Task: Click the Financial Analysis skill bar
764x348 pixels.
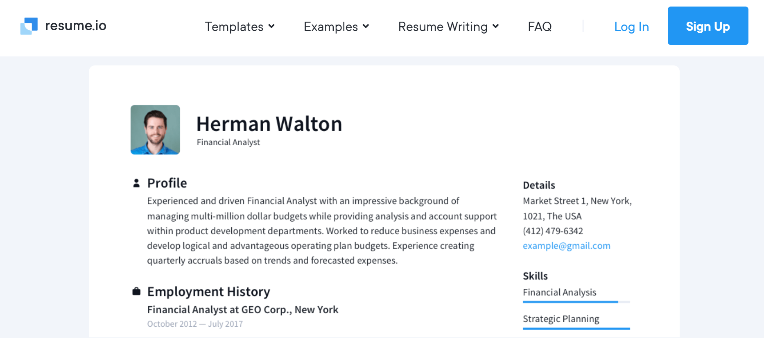Action: pos(576,302)
